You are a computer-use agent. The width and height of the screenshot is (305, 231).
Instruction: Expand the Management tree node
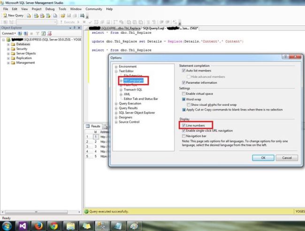point(8,63)
